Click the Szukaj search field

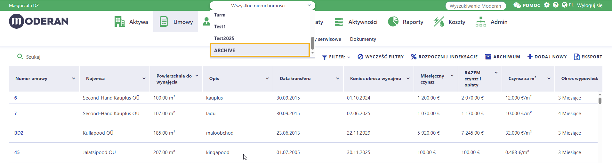pyautogui.click(x=33, y=57)
